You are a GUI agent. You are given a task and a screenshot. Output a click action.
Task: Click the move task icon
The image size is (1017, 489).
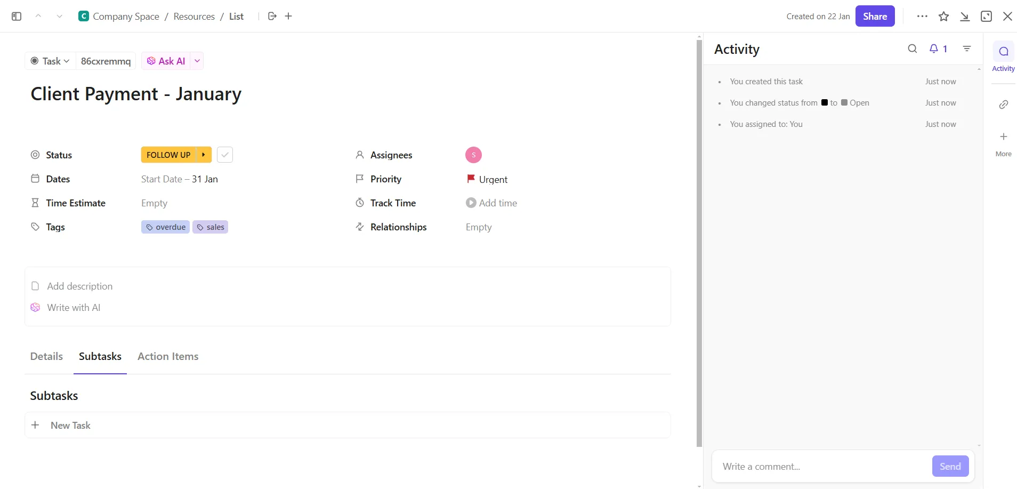272,16
